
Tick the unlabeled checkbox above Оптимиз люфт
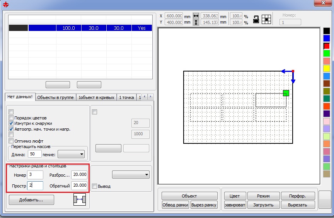[x=11, y=135]
